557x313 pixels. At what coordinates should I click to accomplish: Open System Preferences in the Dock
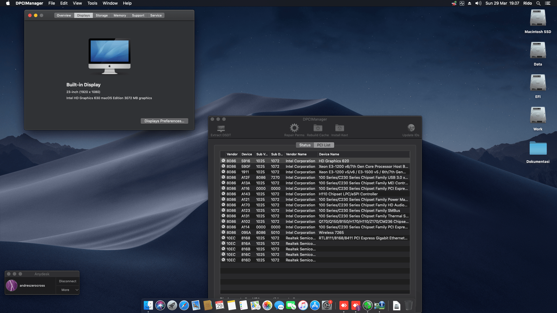327,305
